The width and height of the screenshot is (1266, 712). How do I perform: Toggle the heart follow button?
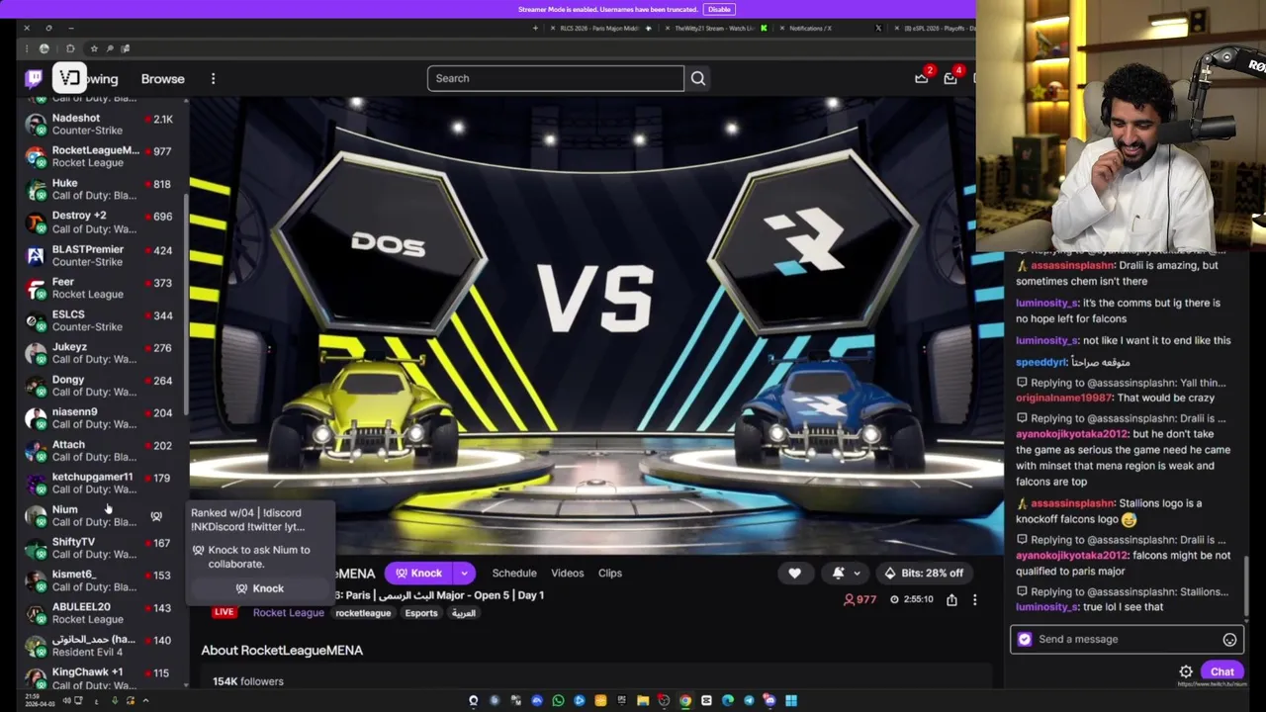point(794,573)
